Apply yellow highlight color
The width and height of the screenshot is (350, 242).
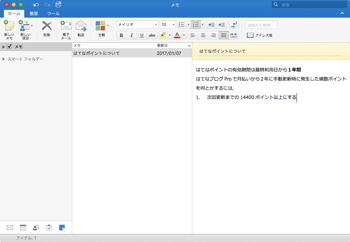coord(163,35)
